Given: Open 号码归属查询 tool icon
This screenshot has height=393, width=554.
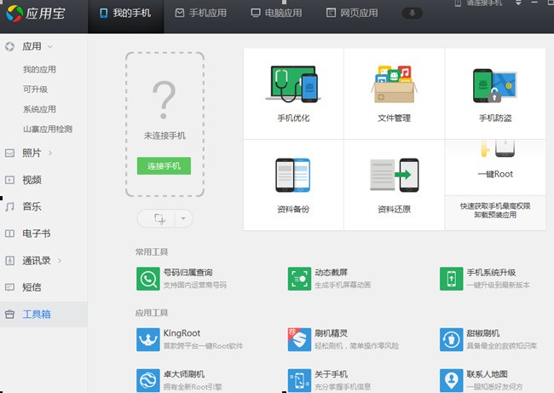Looking at the screenshot, I should pos(148,279).
